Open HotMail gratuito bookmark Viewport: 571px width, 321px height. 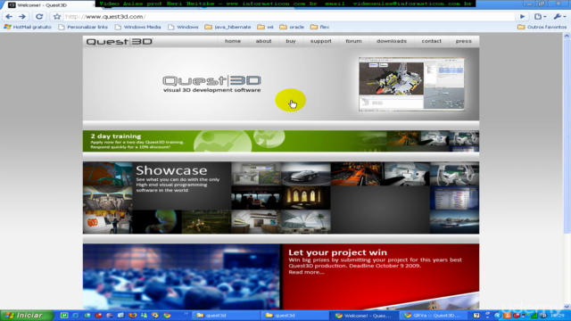[28, 27]
